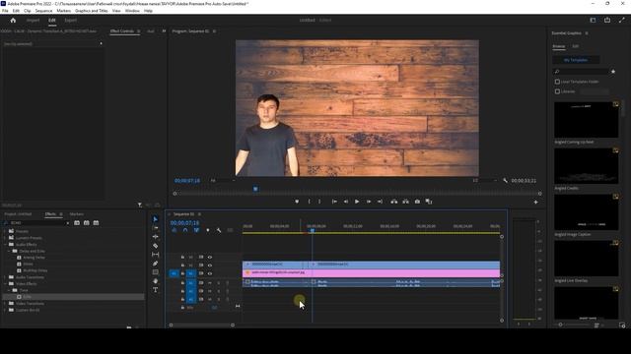Select the Type tool
The width and height of the screenshot is (631, 354).
point(156,290)
